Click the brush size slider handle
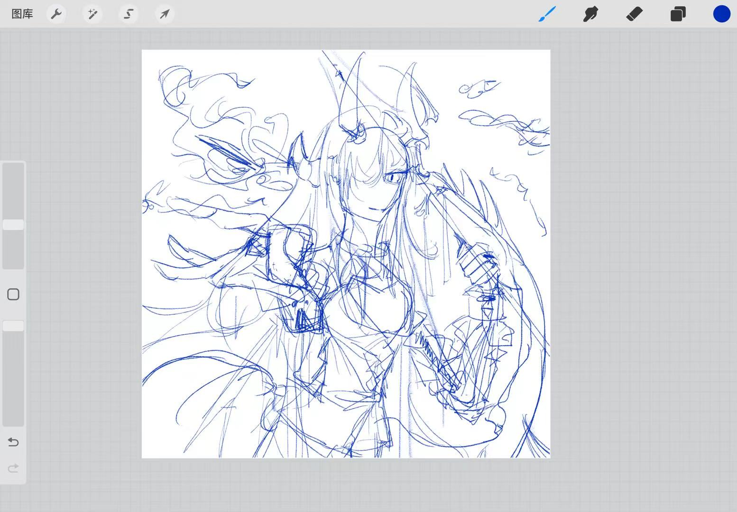The height and width of the screenshot is (512, 737). [13, 225]
